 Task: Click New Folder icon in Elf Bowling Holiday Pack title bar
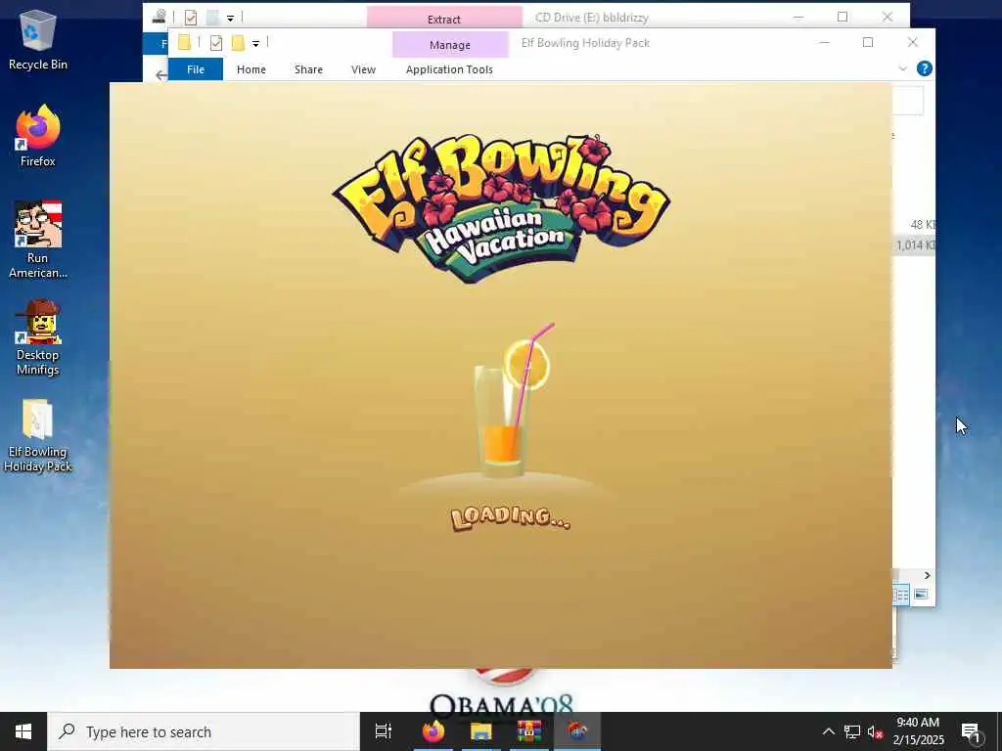[x=238, y=43]
